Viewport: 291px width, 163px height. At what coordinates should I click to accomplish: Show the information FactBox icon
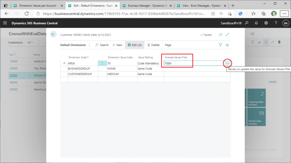266,42
